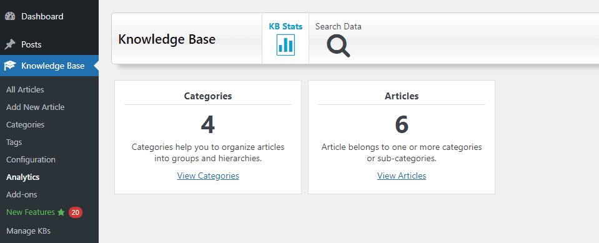Click the Articles card heading
599x243 pixels.
point(402,96)
